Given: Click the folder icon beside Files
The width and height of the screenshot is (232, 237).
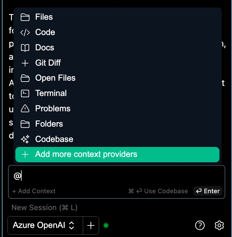Looking at the screenshot, I should [x=25, y=17].
